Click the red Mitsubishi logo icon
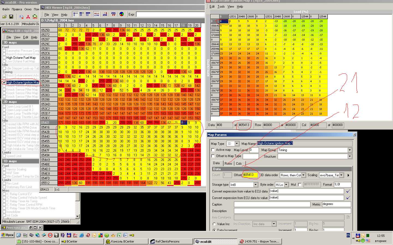The height and width of the screenshot is (245, 393). coord(28,17)
